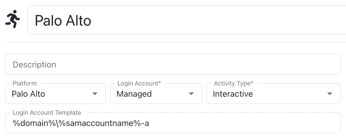Place cursor on %samaccountname% in the template
Screen dimensions: 346x138
98,123
